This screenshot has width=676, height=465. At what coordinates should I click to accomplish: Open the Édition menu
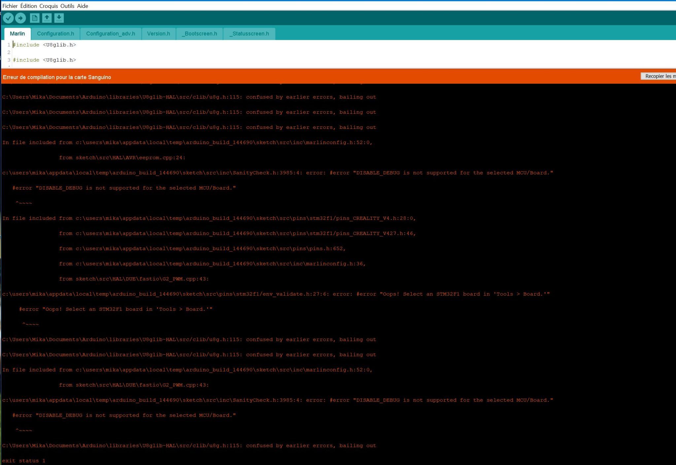[28, 6]
